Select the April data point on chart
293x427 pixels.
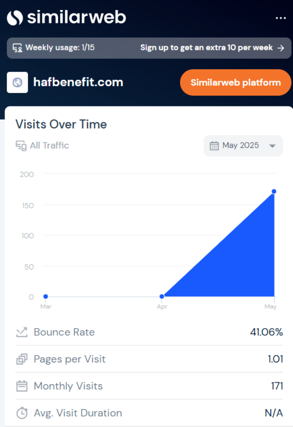coord(162,297)
